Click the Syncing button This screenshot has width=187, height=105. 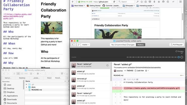point(179,51)
